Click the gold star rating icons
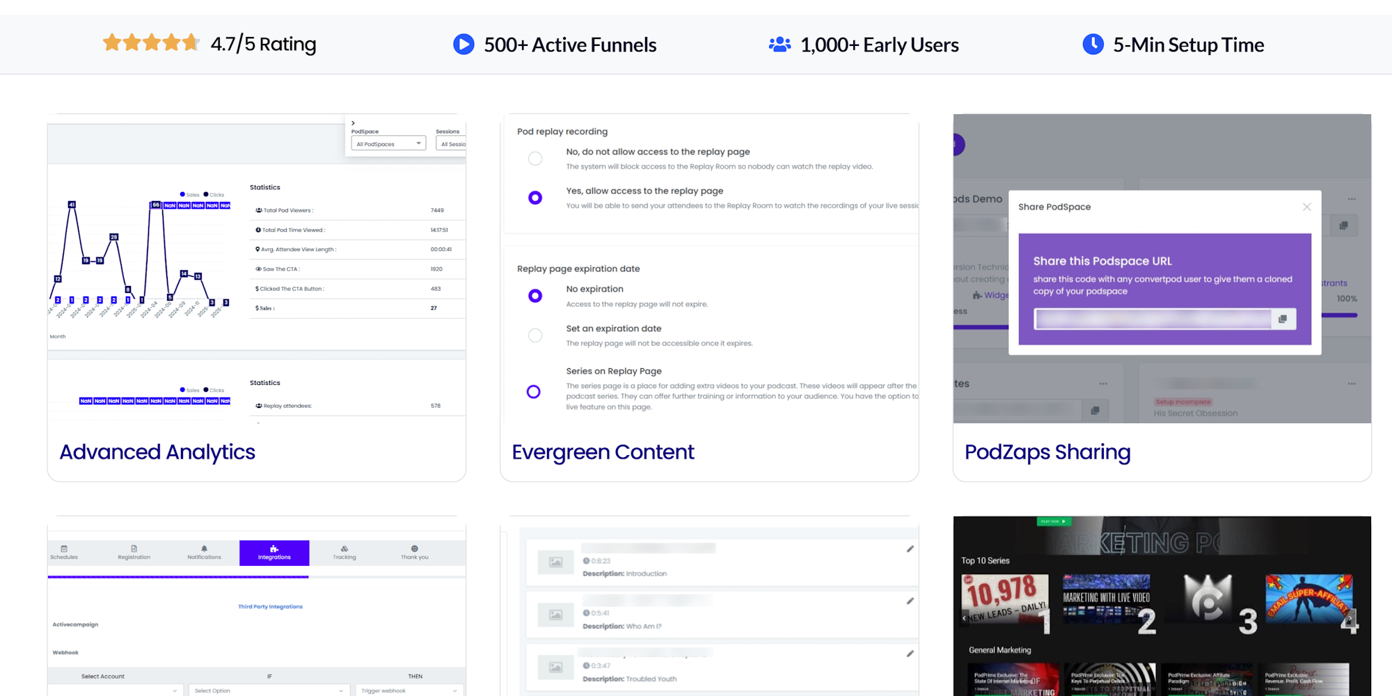This screenshot has height=696, width=1392. [x=151, y=43]
